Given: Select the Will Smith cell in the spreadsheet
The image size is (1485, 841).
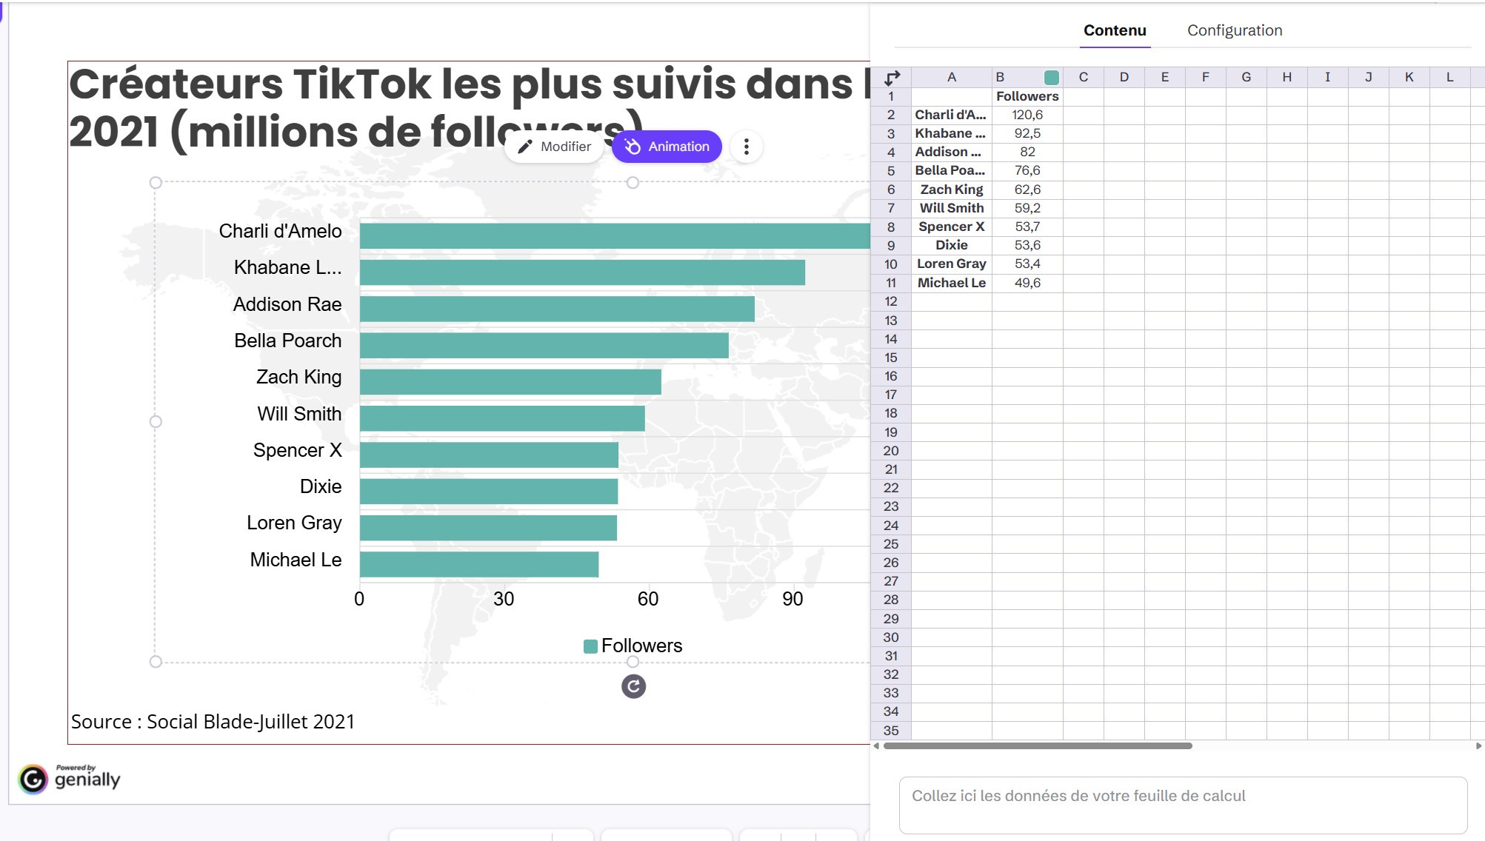Looking at the screenshot, I should click(952, 208).
